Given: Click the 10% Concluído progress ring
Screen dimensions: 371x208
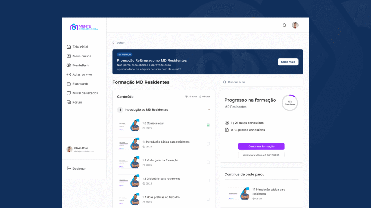Looking at the screenshot, I should tap(290, 103).
